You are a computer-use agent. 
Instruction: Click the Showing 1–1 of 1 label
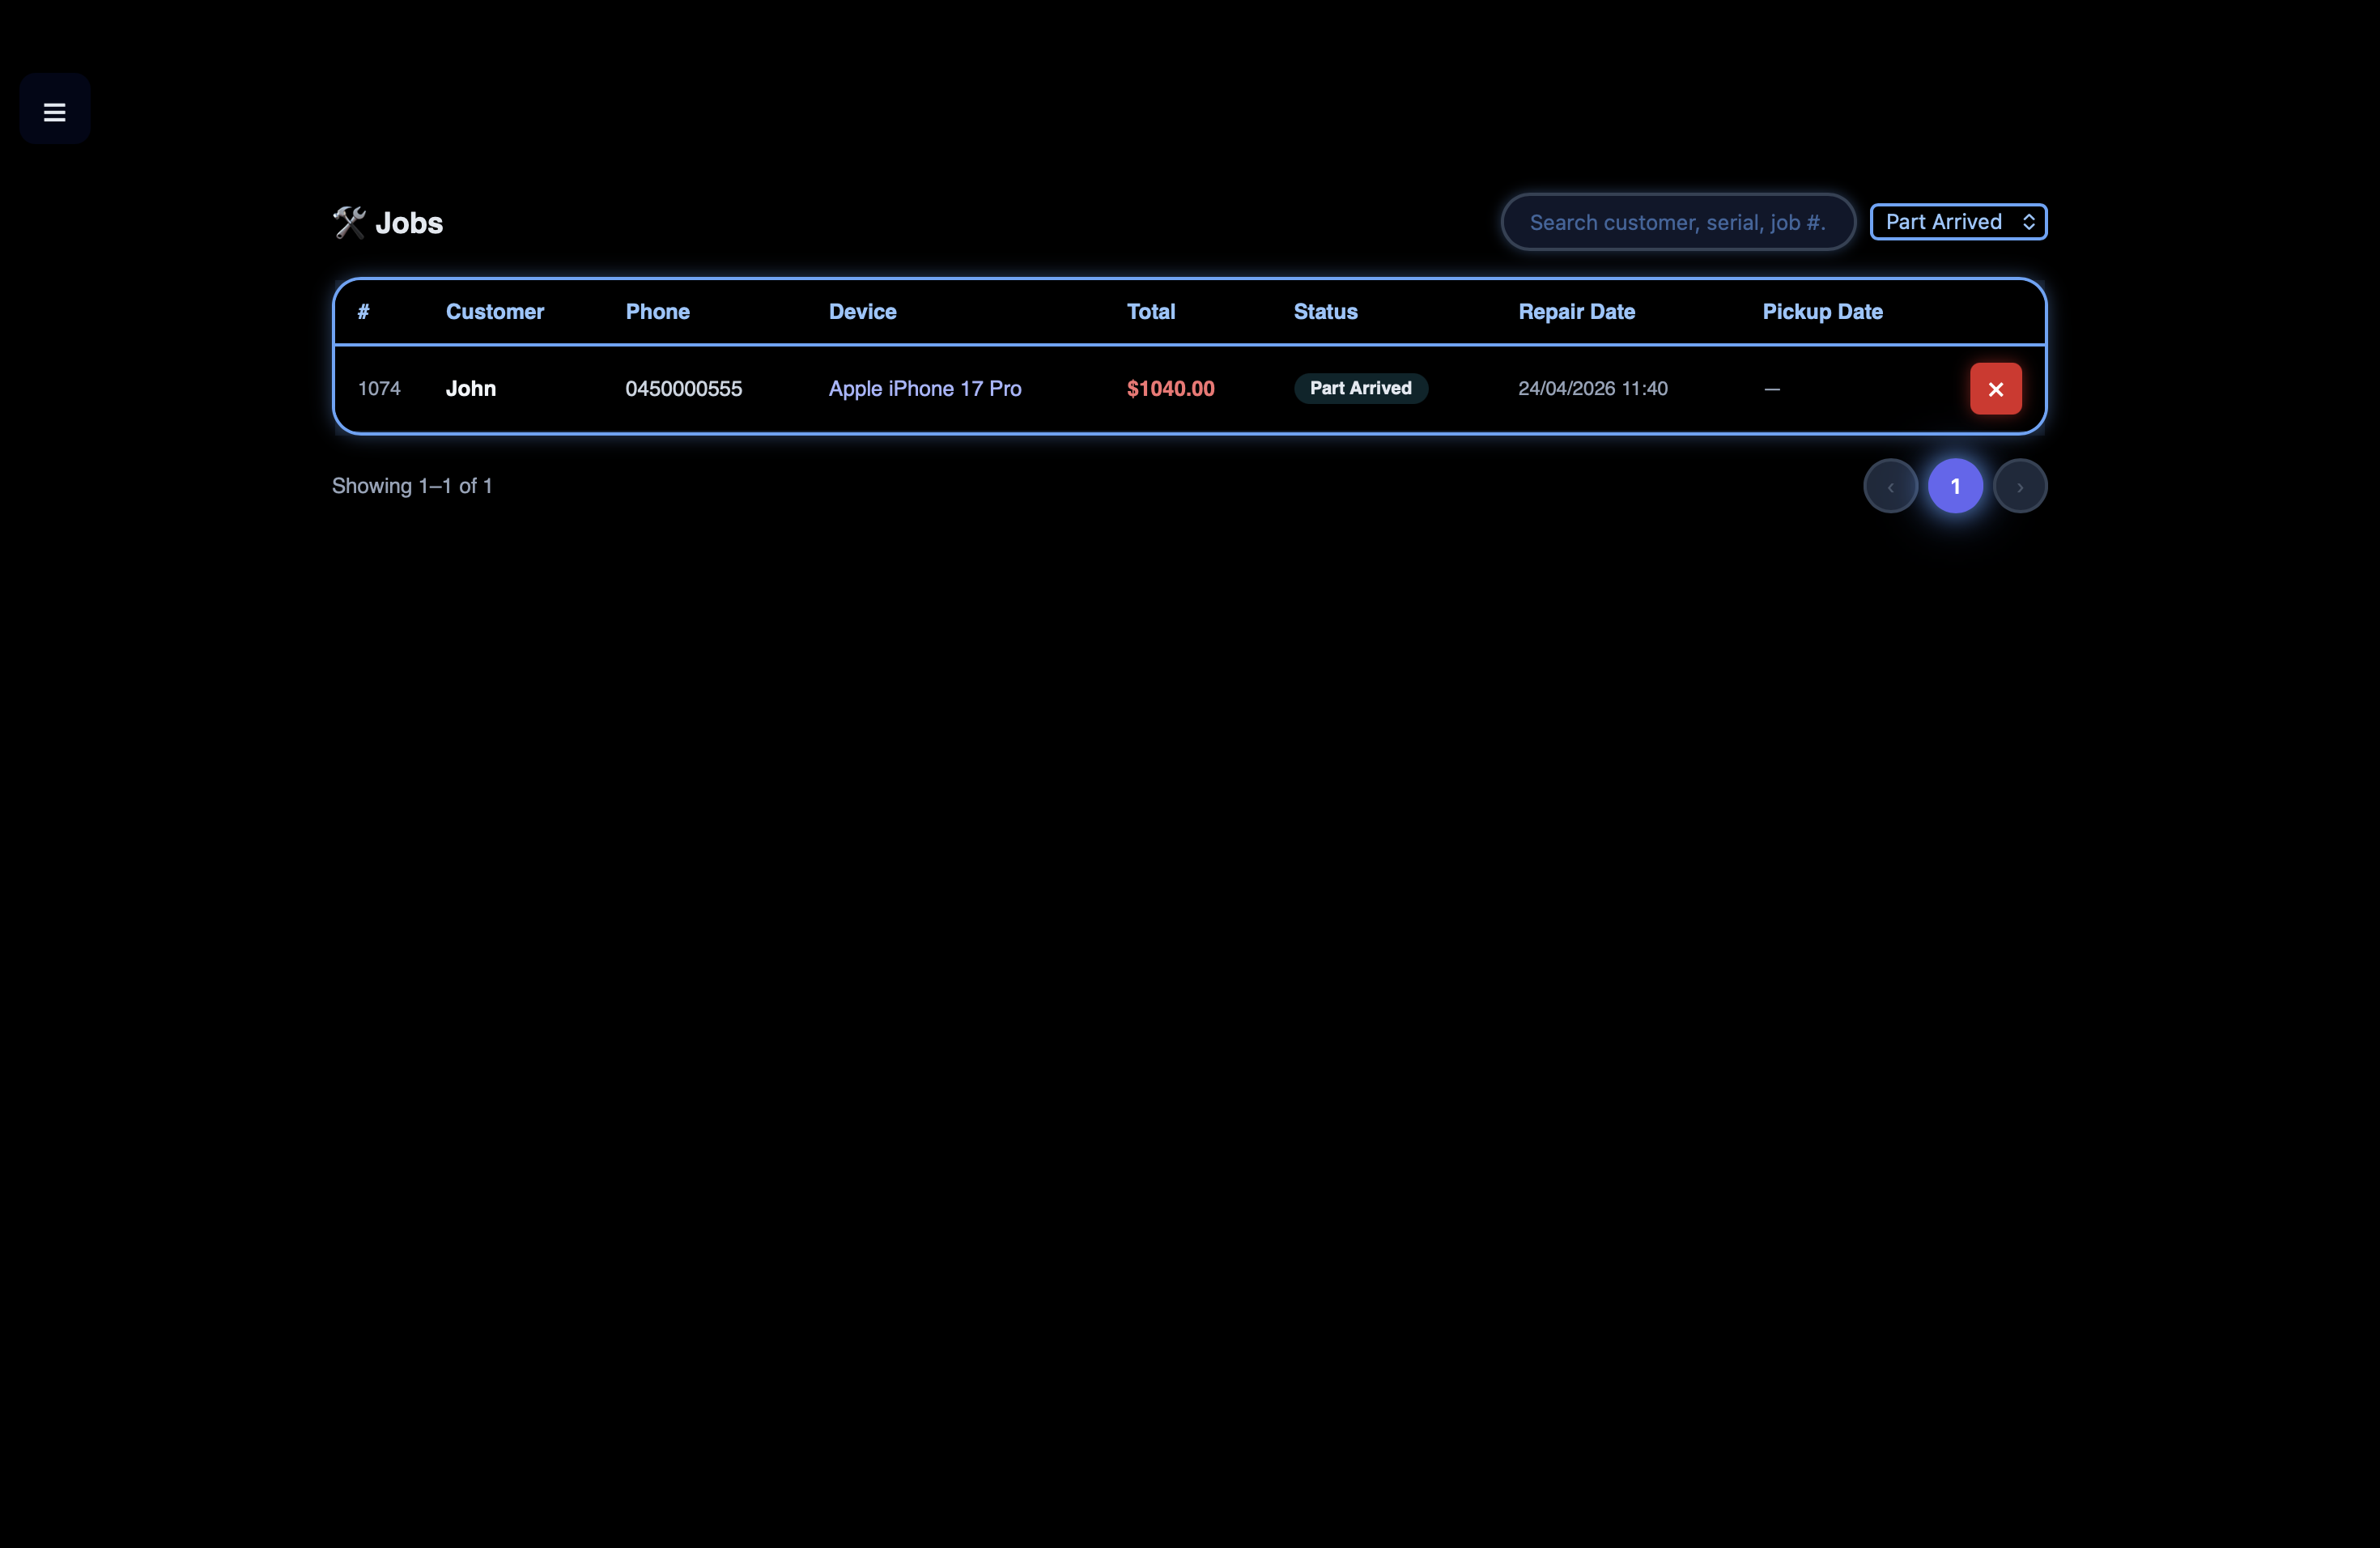412,486
